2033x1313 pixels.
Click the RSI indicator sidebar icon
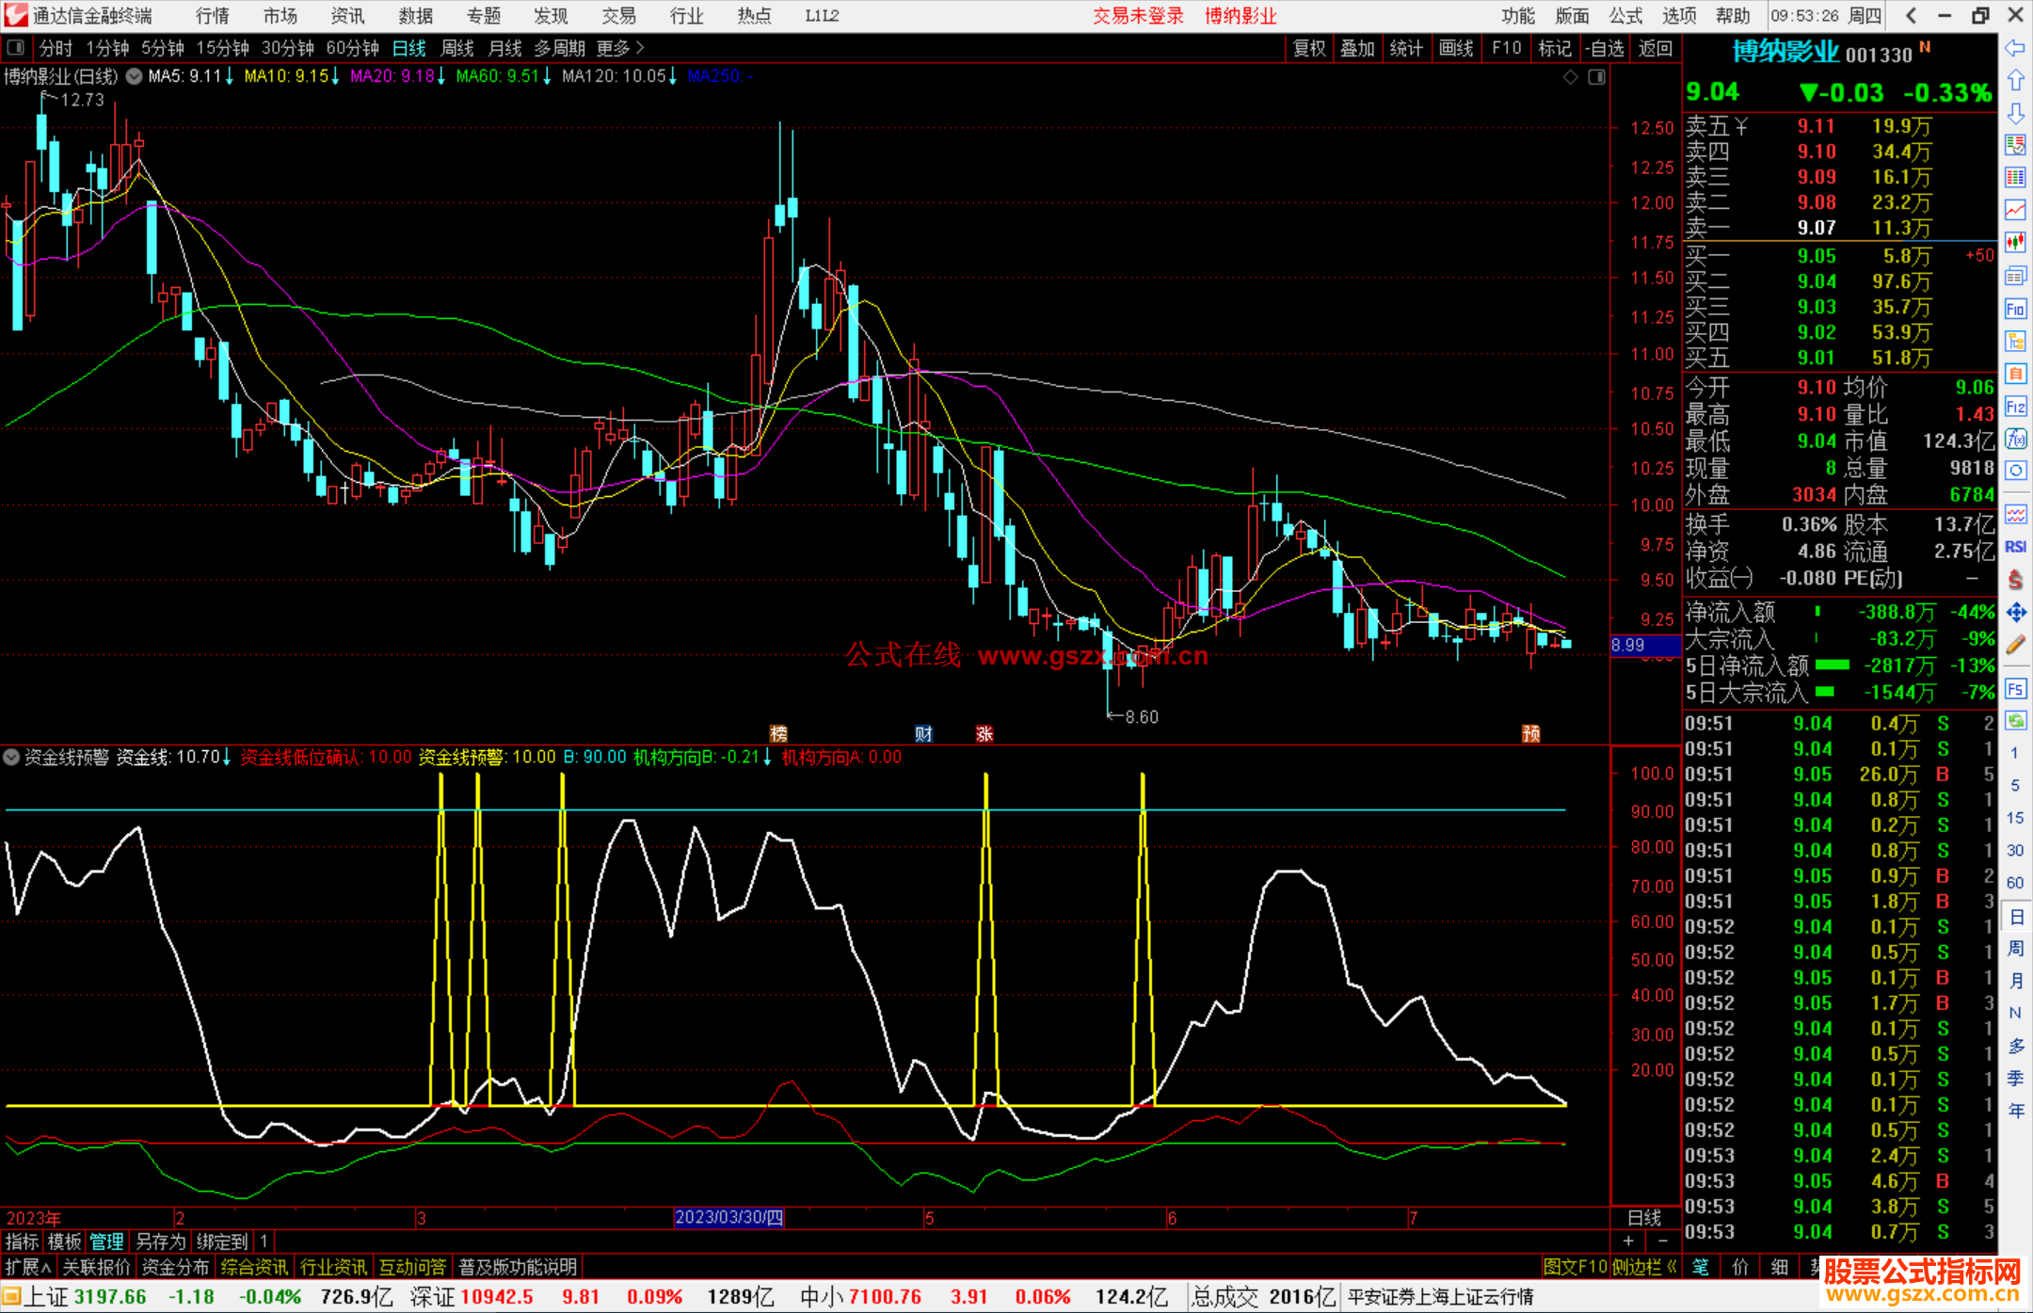[x=2015, y=547]
